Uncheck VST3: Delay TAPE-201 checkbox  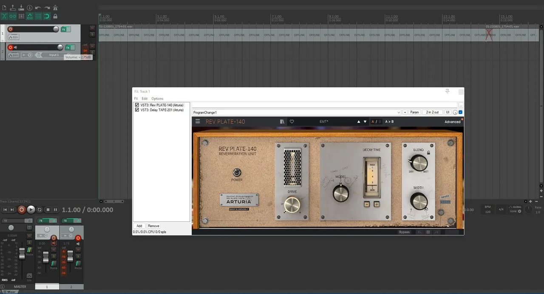point(137,110)
